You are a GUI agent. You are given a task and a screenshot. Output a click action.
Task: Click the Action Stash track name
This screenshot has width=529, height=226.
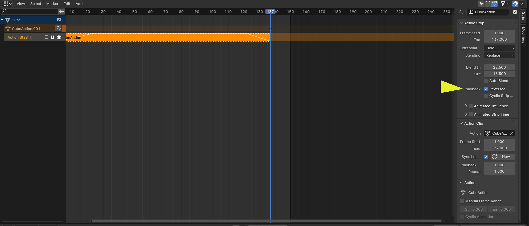[x=19, y=37]
